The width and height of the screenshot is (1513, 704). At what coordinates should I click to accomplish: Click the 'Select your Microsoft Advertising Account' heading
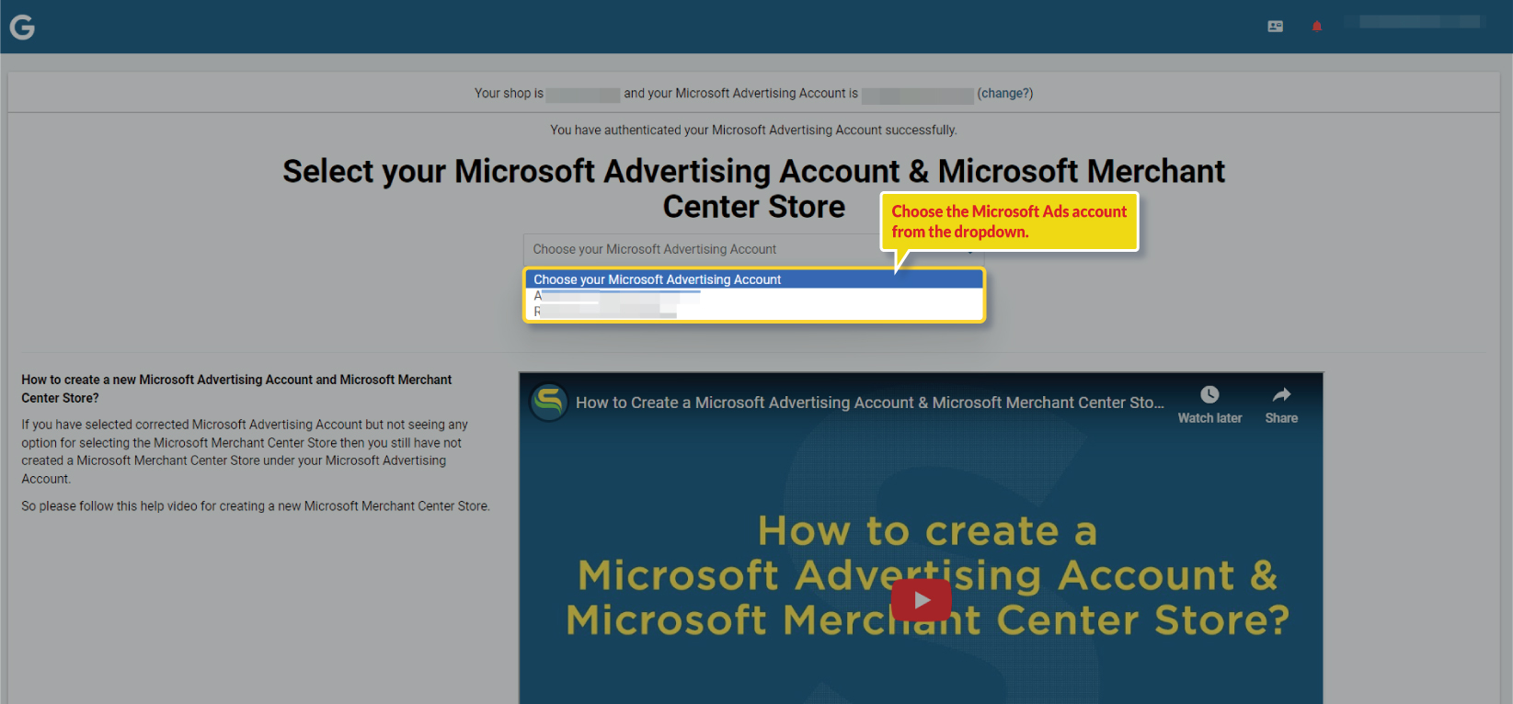pos(754,188)
